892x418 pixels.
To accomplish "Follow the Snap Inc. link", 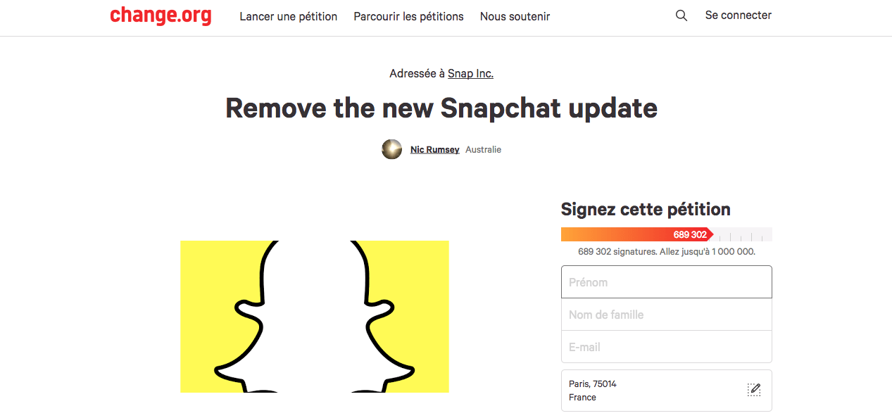I will [470, 73].
